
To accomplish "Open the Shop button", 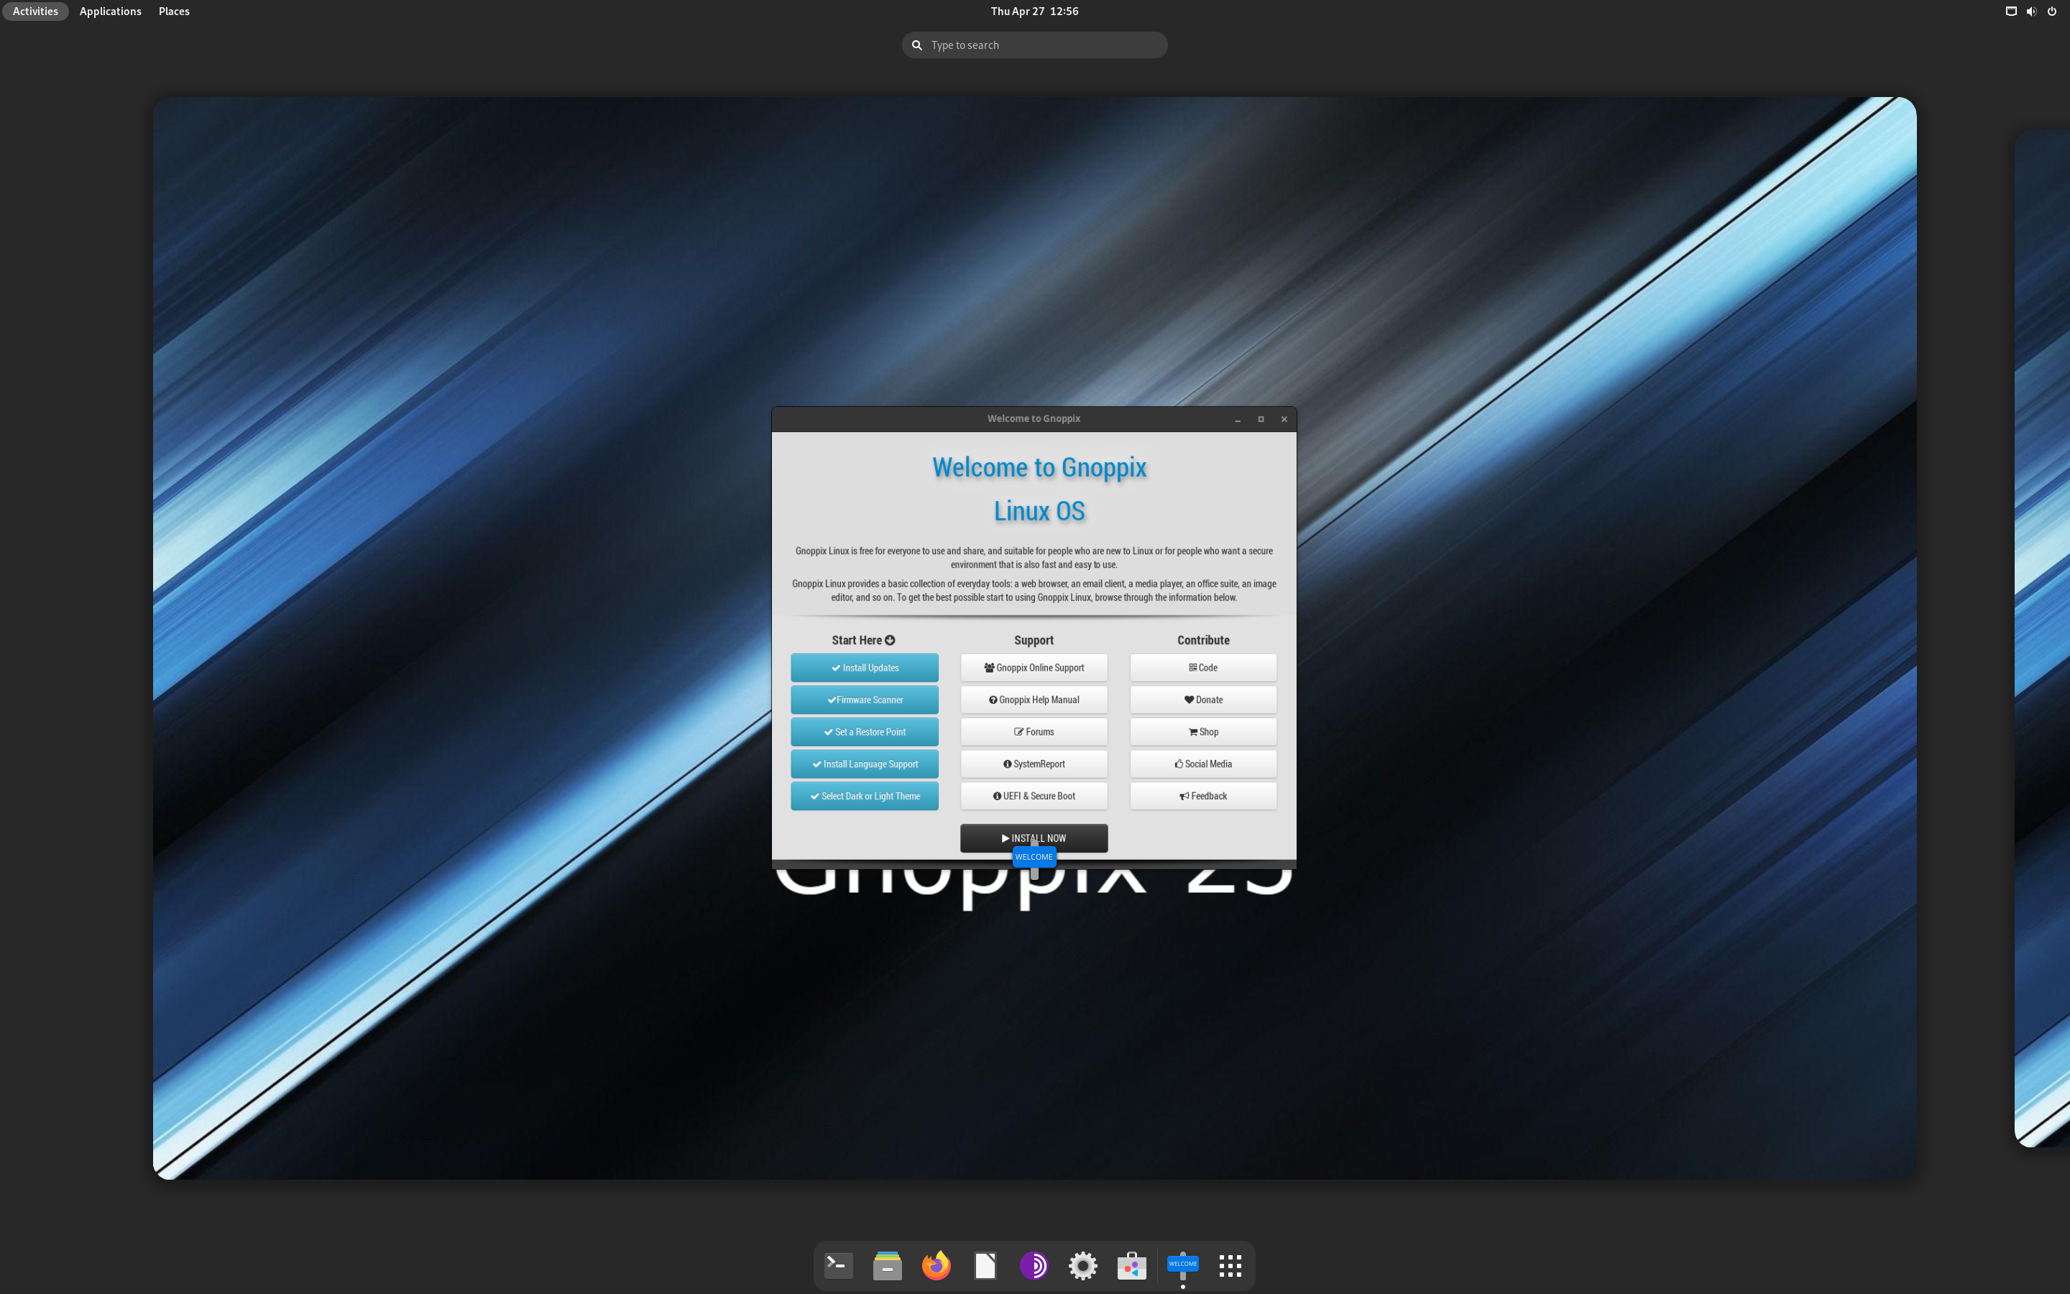I will (x=1202, y=732).
